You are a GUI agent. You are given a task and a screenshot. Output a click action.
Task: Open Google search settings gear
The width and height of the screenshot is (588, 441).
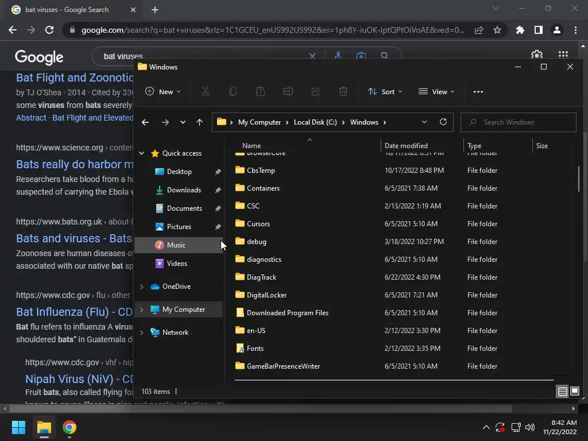pos(537,55)
